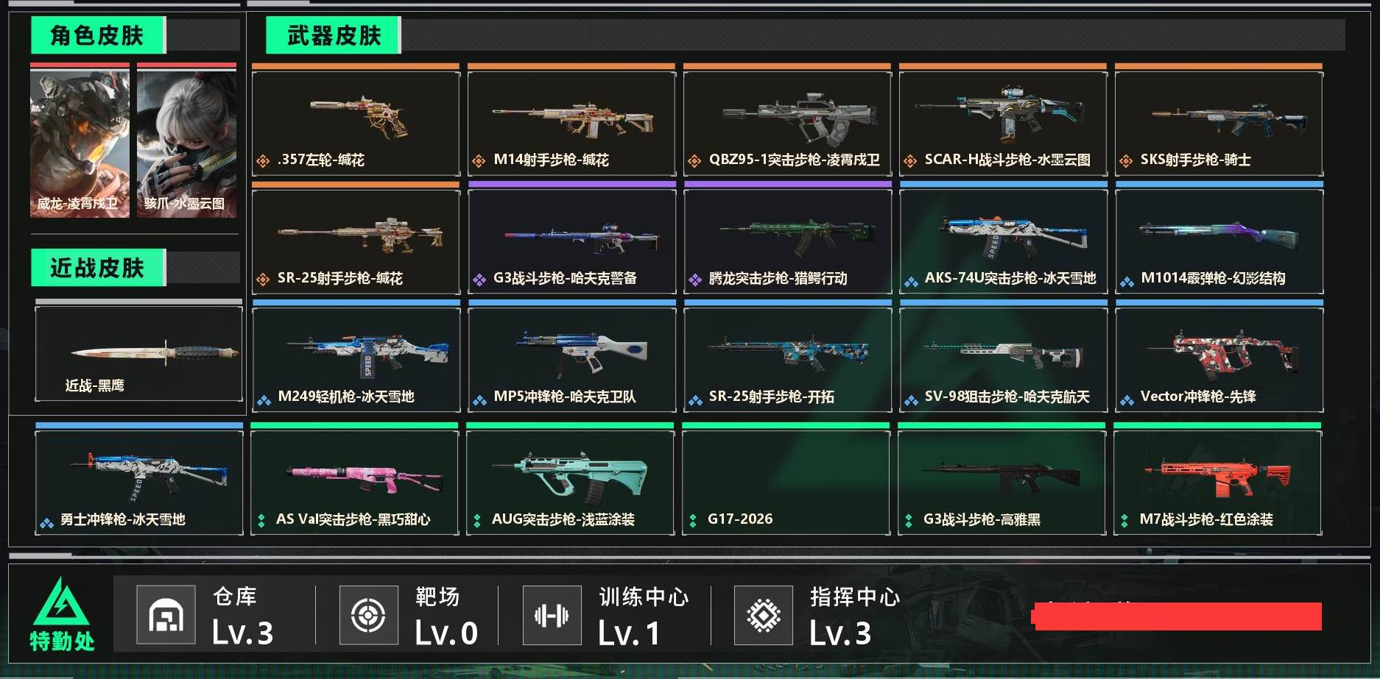Pick the M7战斗步枪-红色涂装 skin
This screenshot has height=679, width=1380.
tap(1217, 482)
